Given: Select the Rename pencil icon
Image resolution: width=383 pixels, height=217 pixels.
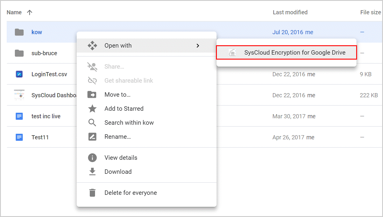Looking at the screenshot, I should click(92, 136).
